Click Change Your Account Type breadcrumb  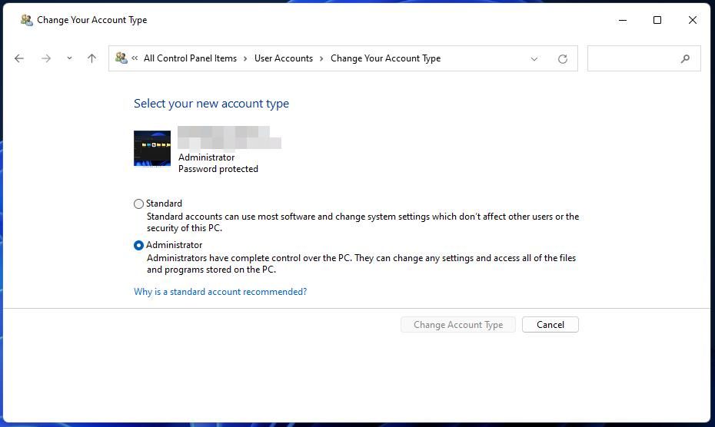(385, 58)
